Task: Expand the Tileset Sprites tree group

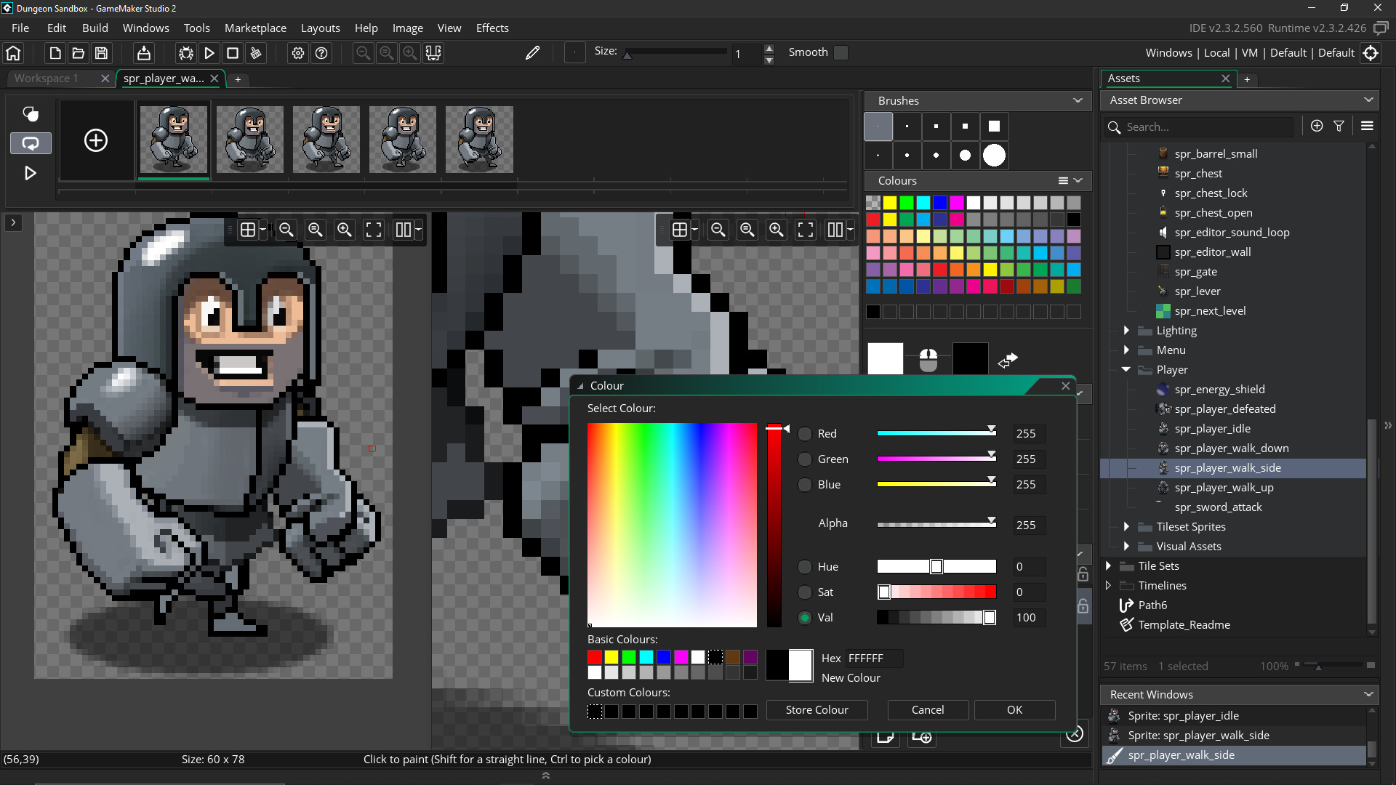Action: (x=1126, y=526)
